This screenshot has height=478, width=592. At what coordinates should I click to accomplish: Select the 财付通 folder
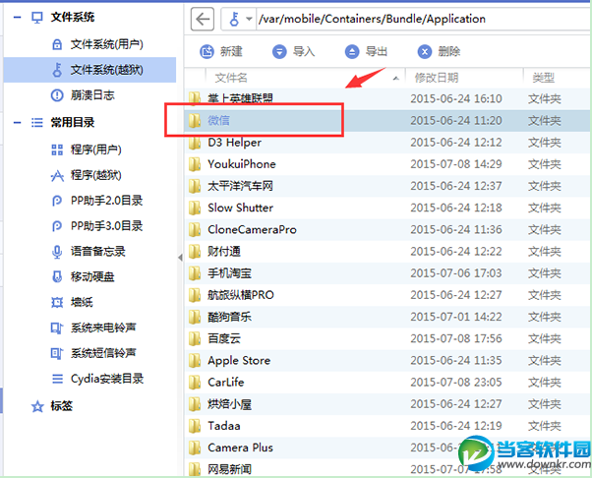[224, 252]
